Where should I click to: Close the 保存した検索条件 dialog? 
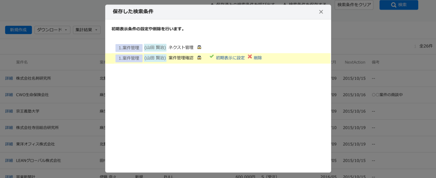pos(321,12)
